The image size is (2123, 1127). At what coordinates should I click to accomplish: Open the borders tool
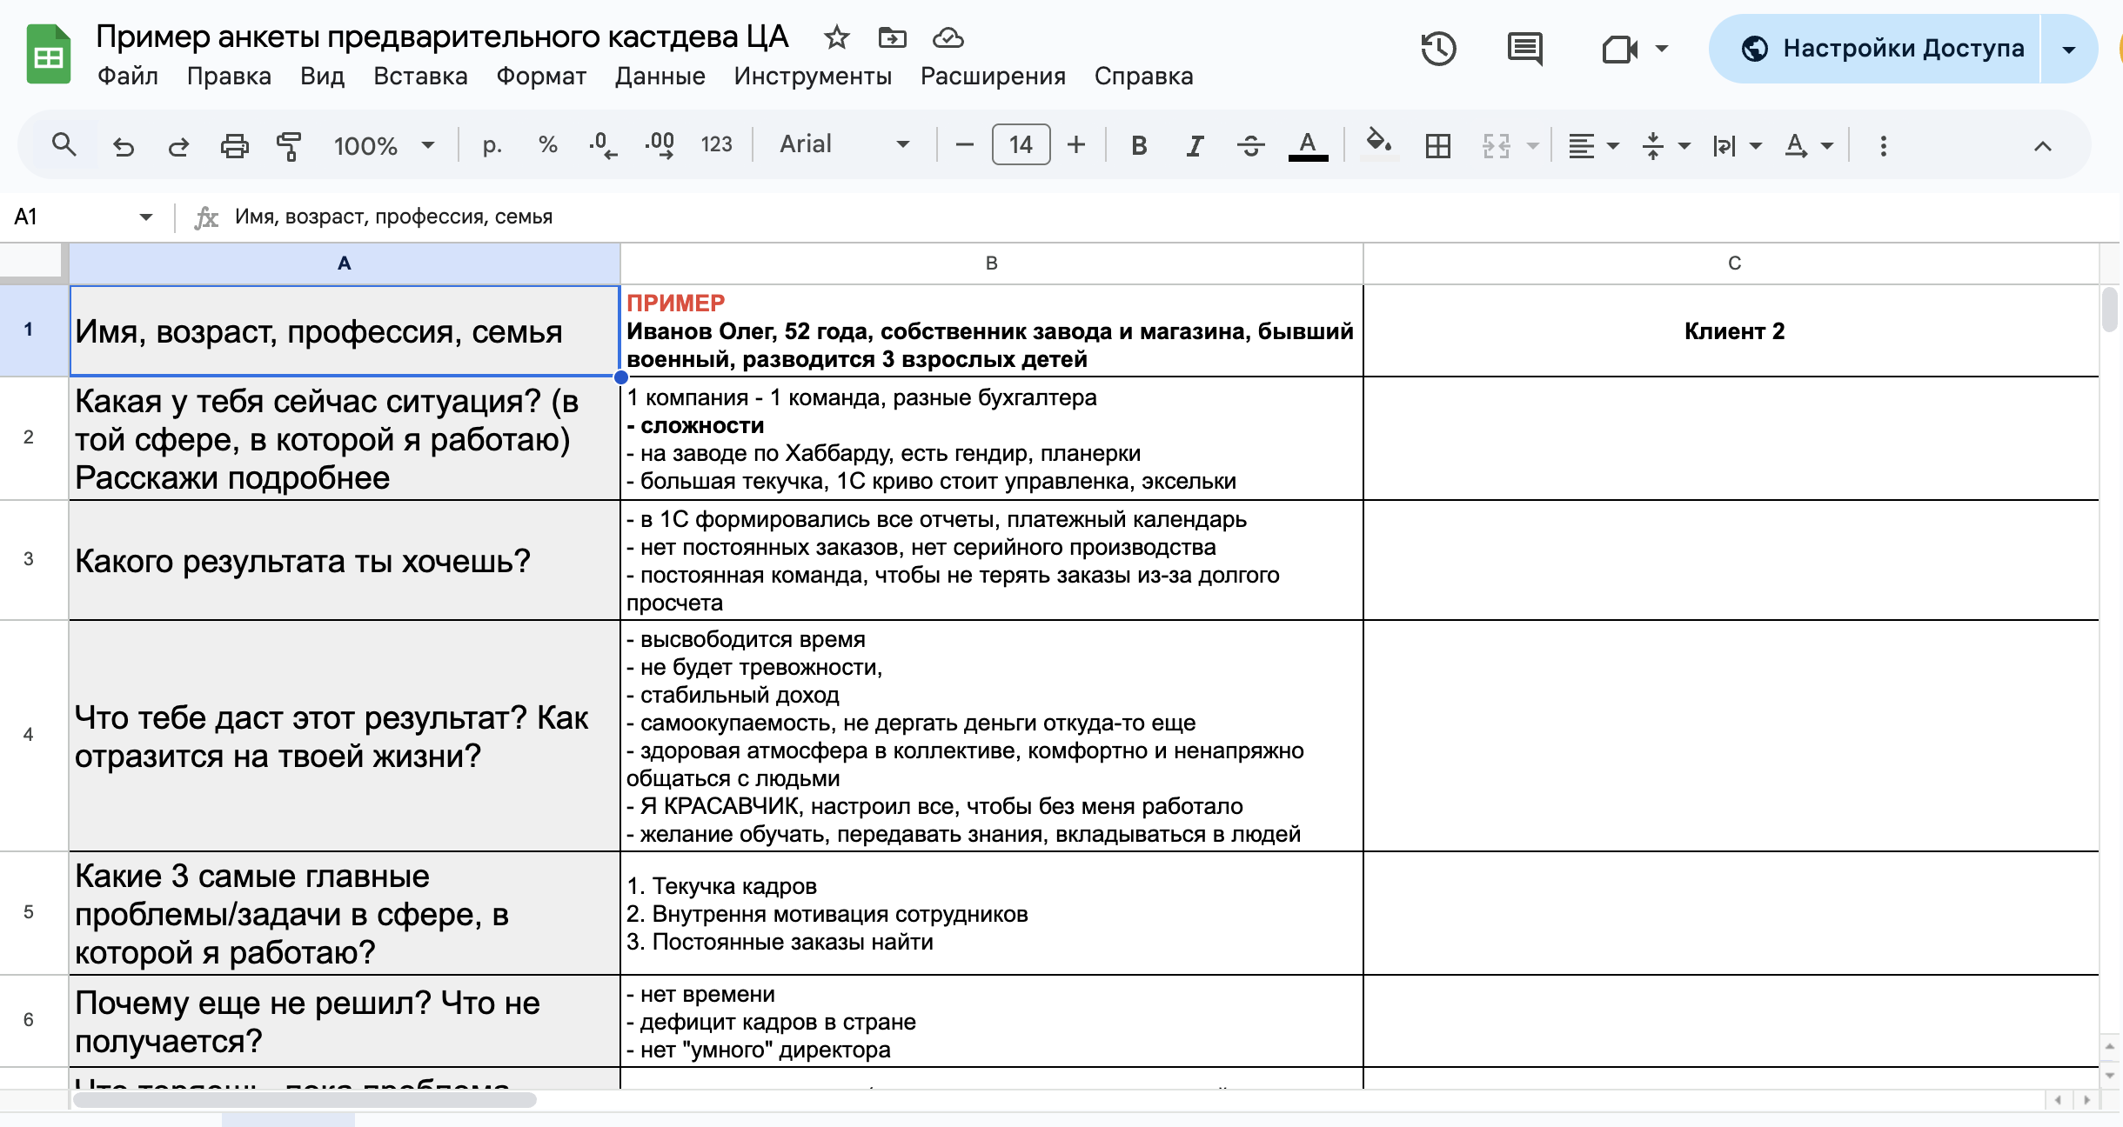click(x=1437, y=145)
